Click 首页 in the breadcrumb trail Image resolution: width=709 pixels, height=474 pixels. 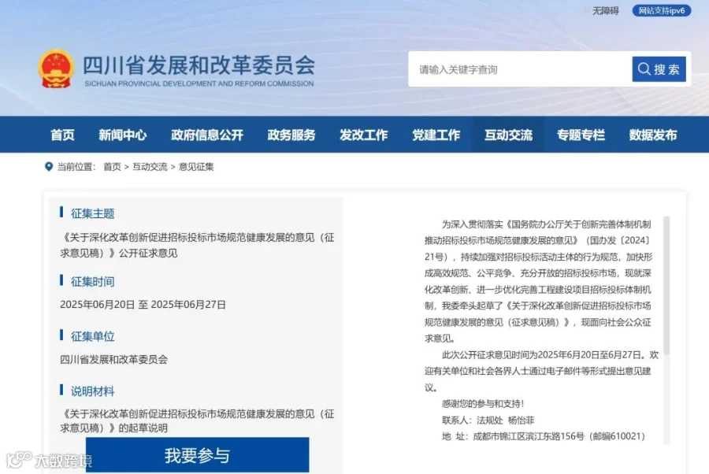click(x=110, y=166)
